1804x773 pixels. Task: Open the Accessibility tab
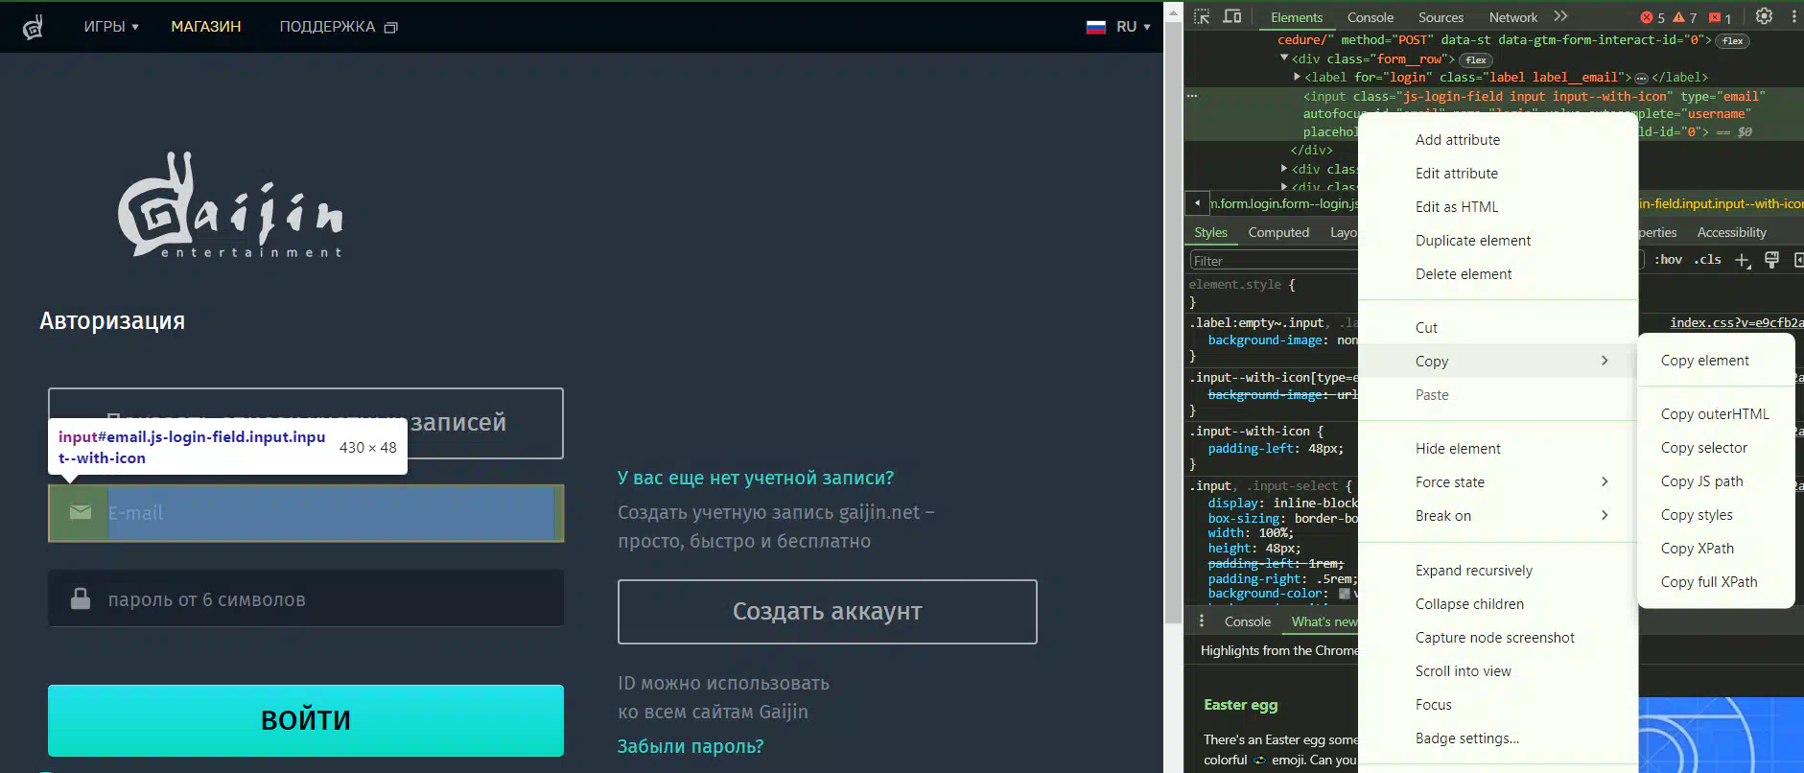pos(1731,232)
